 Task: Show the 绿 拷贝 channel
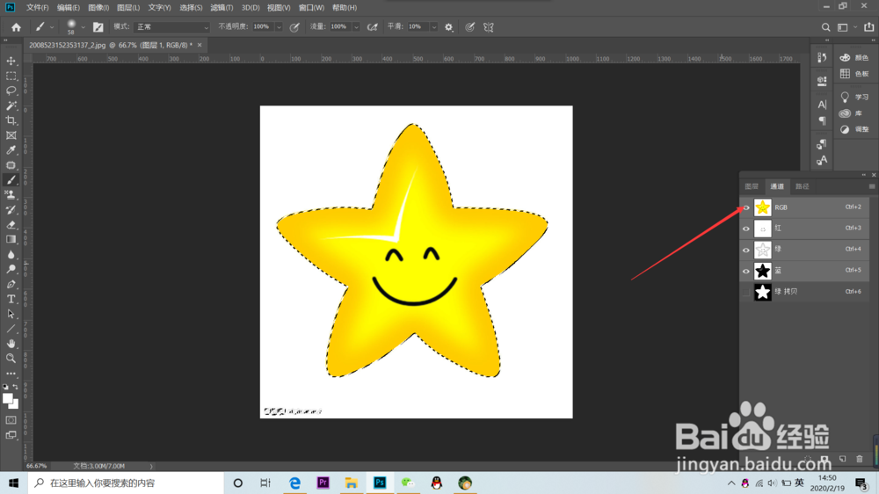[x=745, y=292]
